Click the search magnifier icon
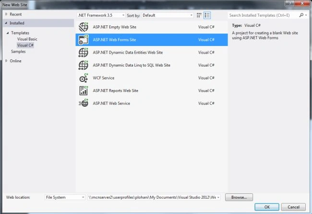This screenshot has width=312, height=214. click(301, 15)
